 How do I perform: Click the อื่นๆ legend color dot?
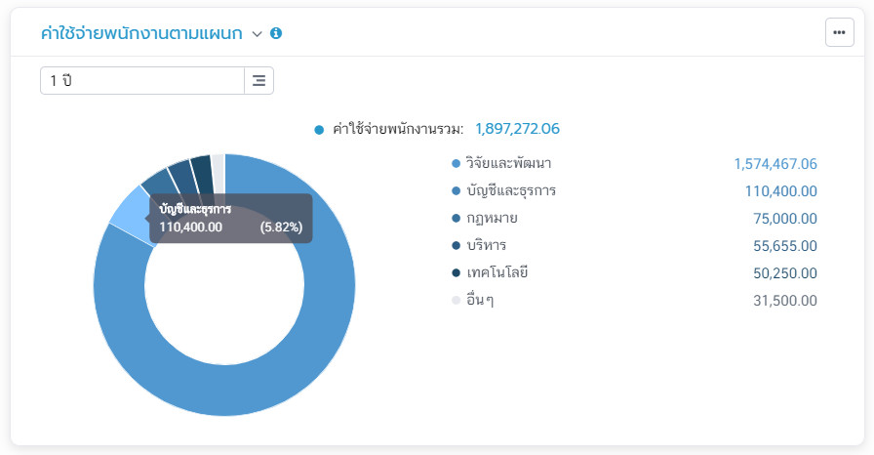(x=456, y=301)
